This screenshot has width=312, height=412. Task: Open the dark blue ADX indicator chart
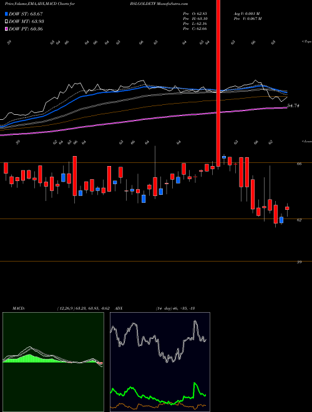tap(160, 362)
